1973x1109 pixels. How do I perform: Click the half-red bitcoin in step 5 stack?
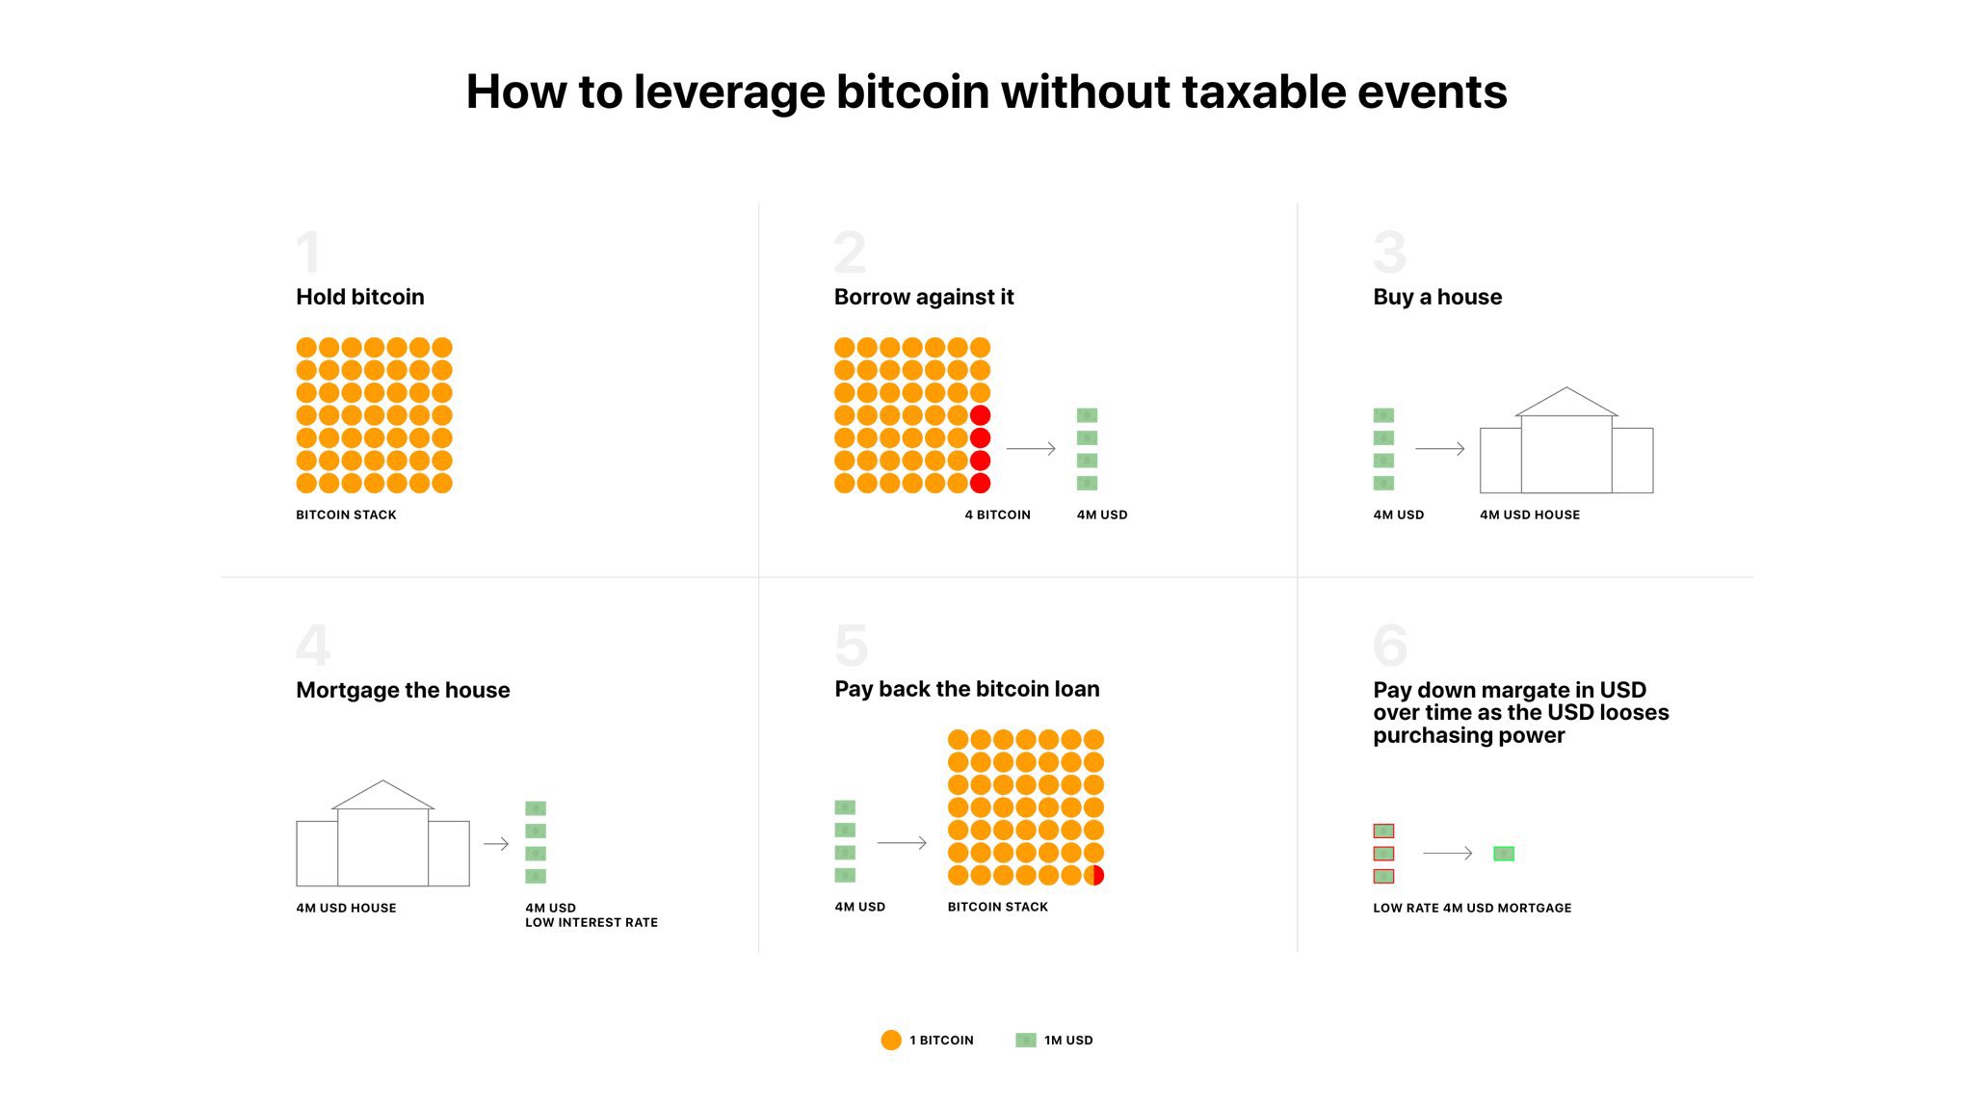pos(1093,875)
